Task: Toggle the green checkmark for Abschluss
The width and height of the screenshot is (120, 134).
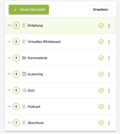Action: point(101,123)
